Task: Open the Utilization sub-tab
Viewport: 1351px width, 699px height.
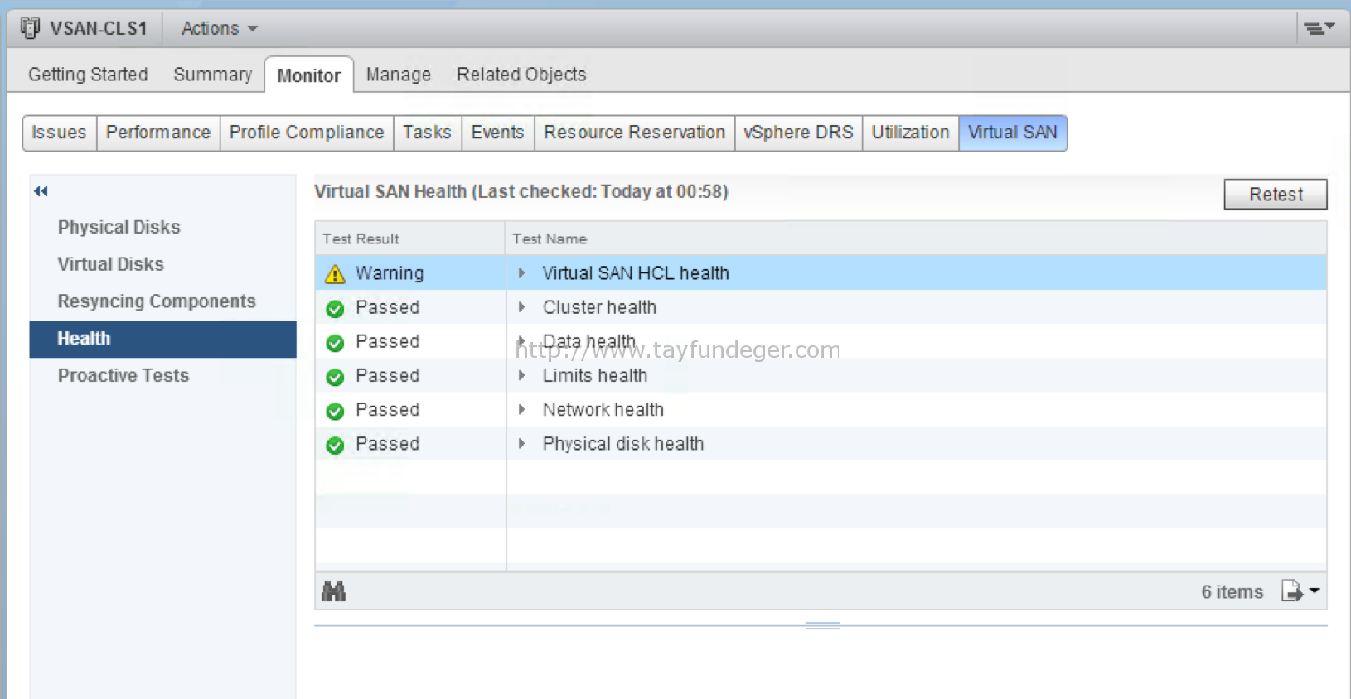Action: (x=911, y=133)
